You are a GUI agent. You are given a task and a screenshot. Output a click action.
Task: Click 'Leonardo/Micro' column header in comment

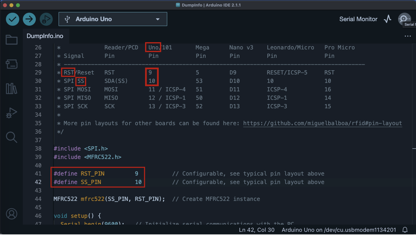(290, 47)
